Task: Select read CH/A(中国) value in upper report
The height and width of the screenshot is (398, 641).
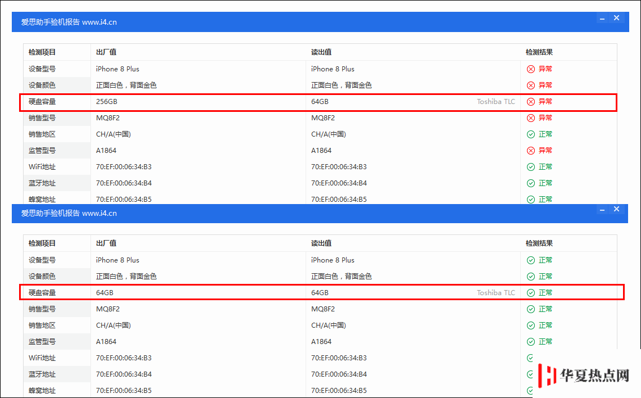Action: tap(329, 134)
